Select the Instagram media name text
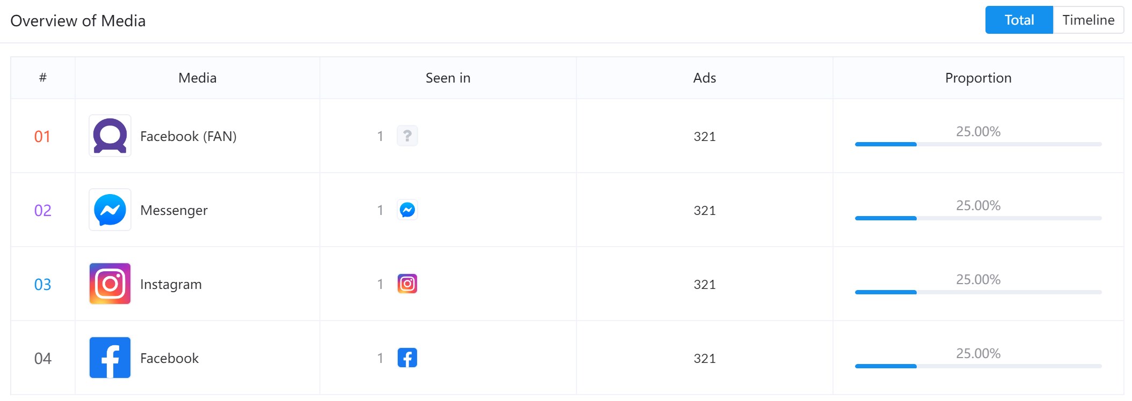This screenshot has width=1132, height=401. click(171, 284)
